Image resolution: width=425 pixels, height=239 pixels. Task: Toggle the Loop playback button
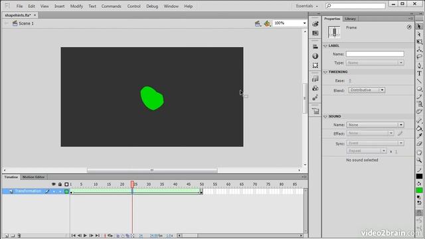(110, 236)
